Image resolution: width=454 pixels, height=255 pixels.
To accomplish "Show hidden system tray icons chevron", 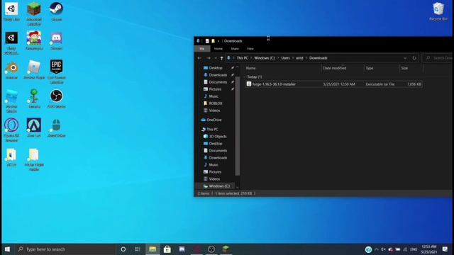I will [377, 249].
